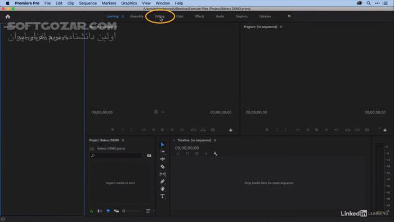Click Add Marker in Program monitor
The height and width of the screenshot is (222, 394).
pos(267,130)
